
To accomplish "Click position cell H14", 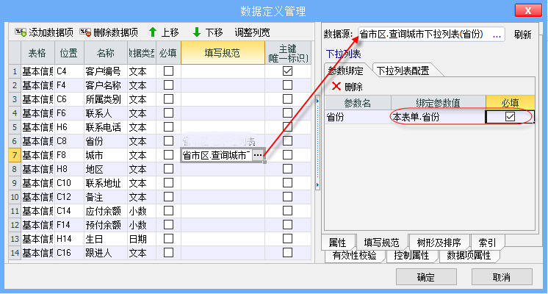I will point(69,239).
